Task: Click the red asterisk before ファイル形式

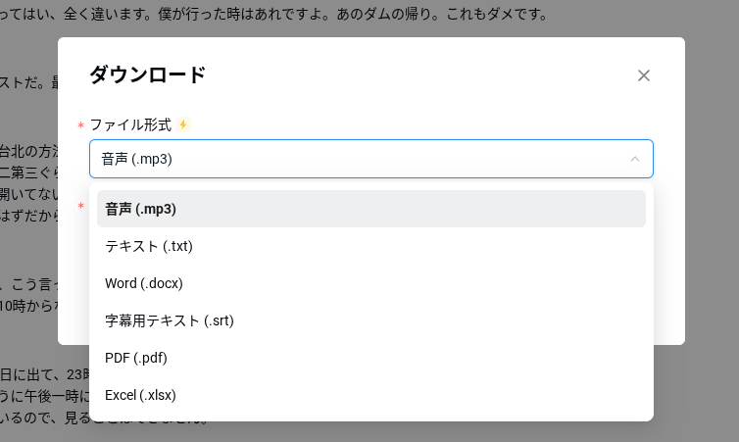Action: click(80, 126)
